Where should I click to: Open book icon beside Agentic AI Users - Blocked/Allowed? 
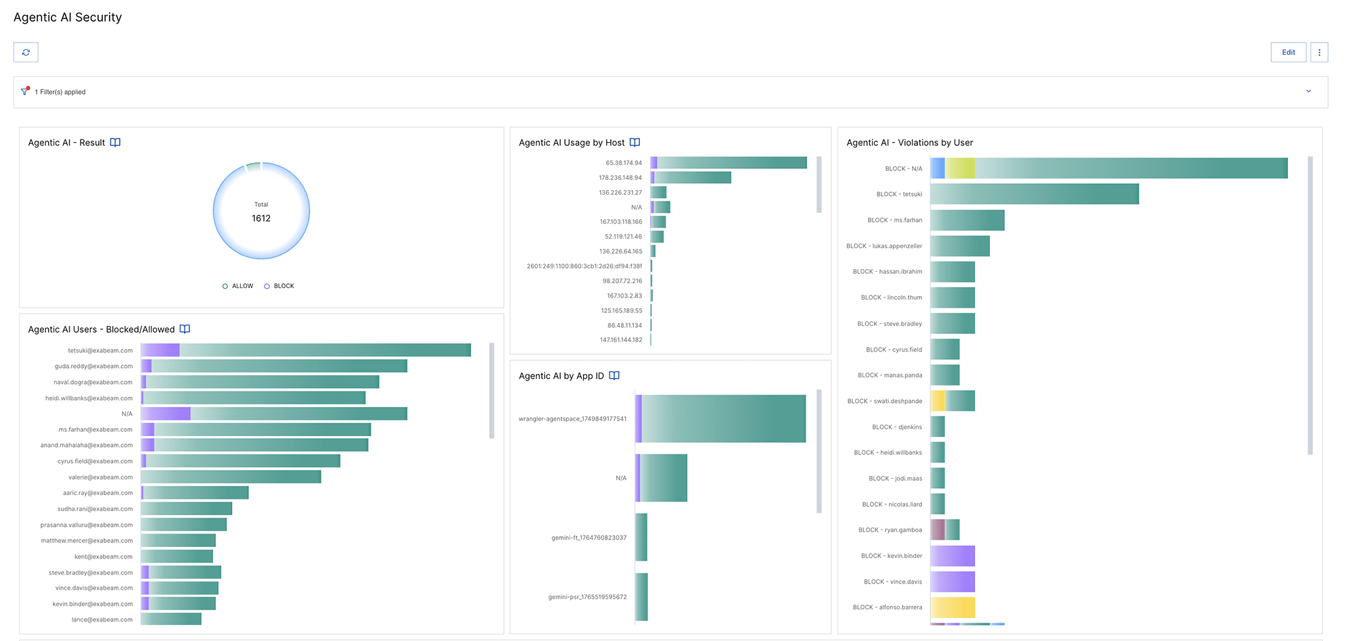tap(185, 329)
